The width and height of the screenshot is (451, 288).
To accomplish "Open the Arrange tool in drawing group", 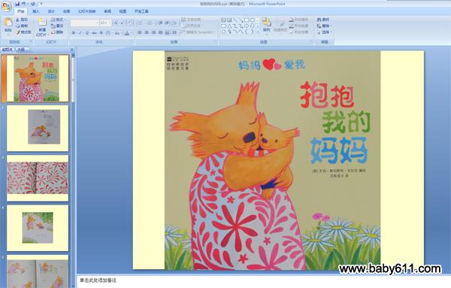I will (x=267, y=25).
